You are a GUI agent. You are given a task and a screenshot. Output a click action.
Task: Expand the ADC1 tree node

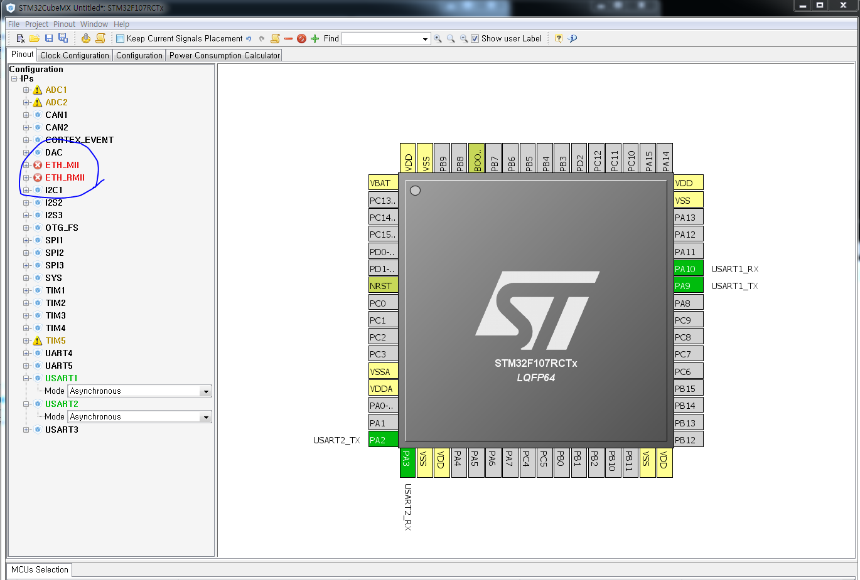(26, 90)
